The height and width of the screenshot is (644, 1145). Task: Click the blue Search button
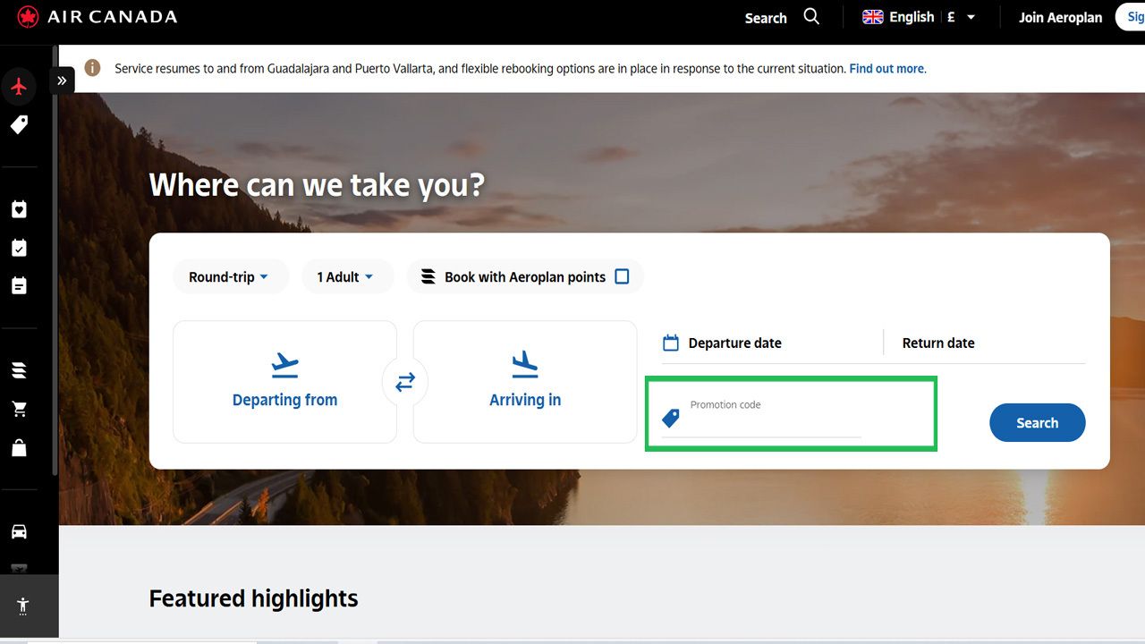tap(1037, 422)
